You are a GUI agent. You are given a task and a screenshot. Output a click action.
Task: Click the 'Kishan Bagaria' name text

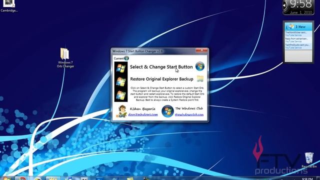click(142, 109)
